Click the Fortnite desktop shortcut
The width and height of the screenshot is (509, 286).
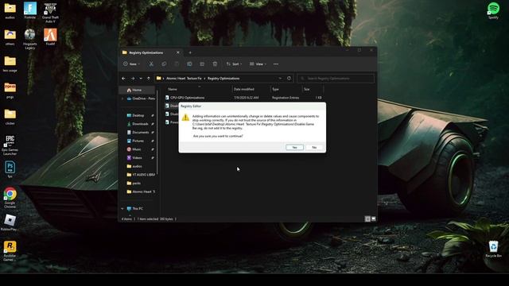click(30, 10)
